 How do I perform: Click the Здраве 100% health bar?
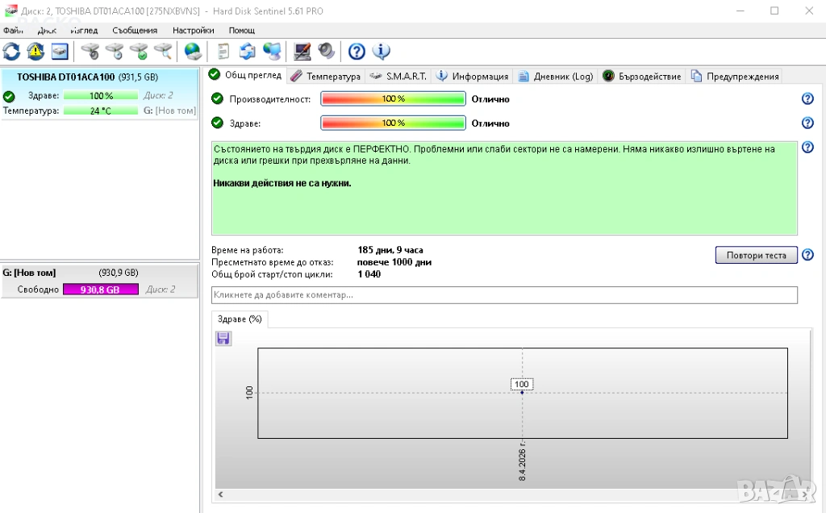[393, 123]
